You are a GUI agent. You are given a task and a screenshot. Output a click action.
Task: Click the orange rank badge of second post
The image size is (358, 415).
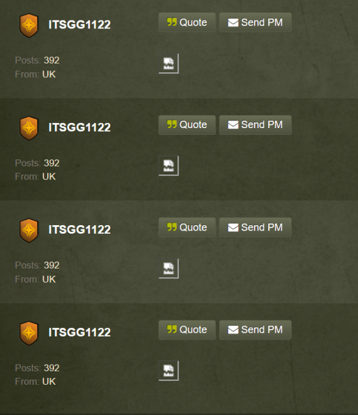(x=28, y=129)
